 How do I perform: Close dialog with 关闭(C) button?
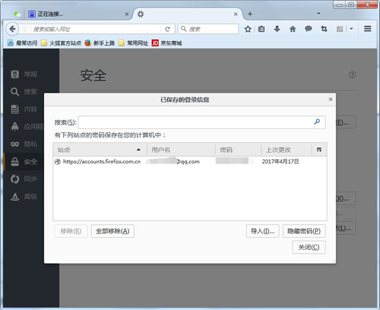[x=309, y=247]
